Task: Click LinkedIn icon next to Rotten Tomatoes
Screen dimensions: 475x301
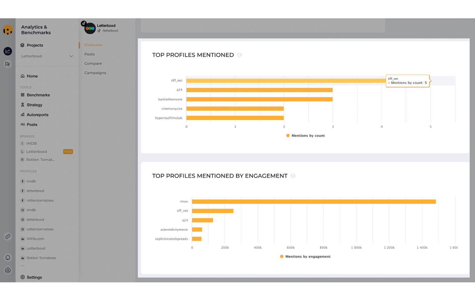Action: pos(23,258)
